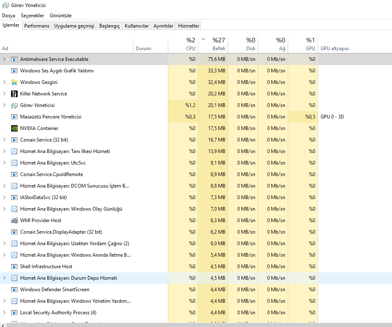Click the Corsair.Service.DisplayAdapter icon
The image size is (392, 327).
click(14, 232)
